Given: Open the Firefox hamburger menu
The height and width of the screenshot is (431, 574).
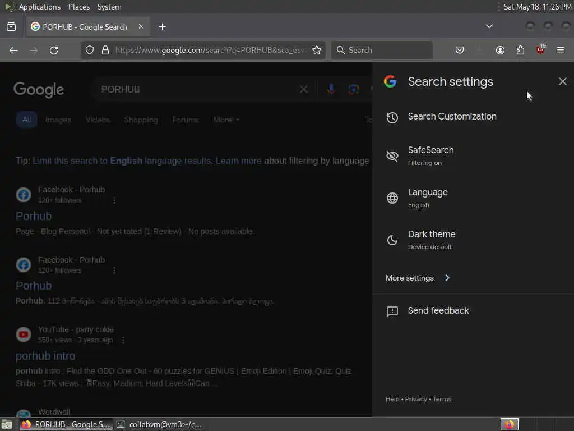Looking at the screenshot, I should point(561,50).
